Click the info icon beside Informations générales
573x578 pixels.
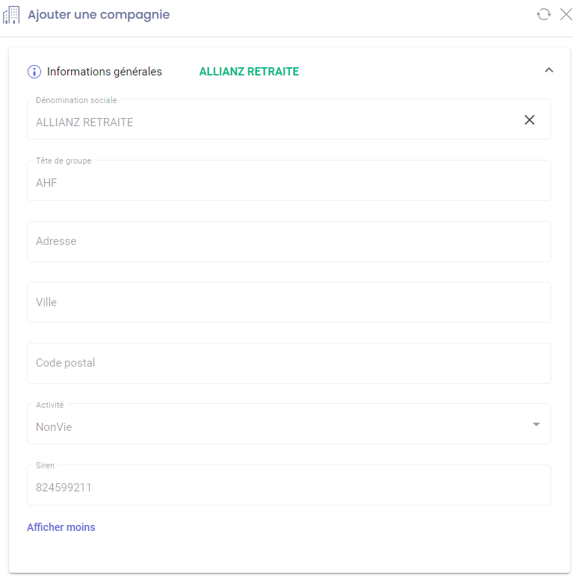(x=34, y=72)
